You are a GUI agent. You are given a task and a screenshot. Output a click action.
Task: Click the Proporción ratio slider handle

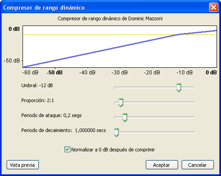(x=121, y=103)
